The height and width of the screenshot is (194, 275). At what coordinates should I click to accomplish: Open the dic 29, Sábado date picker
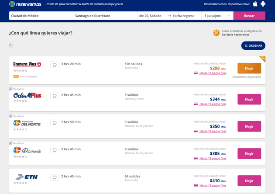tap(151, 16)
